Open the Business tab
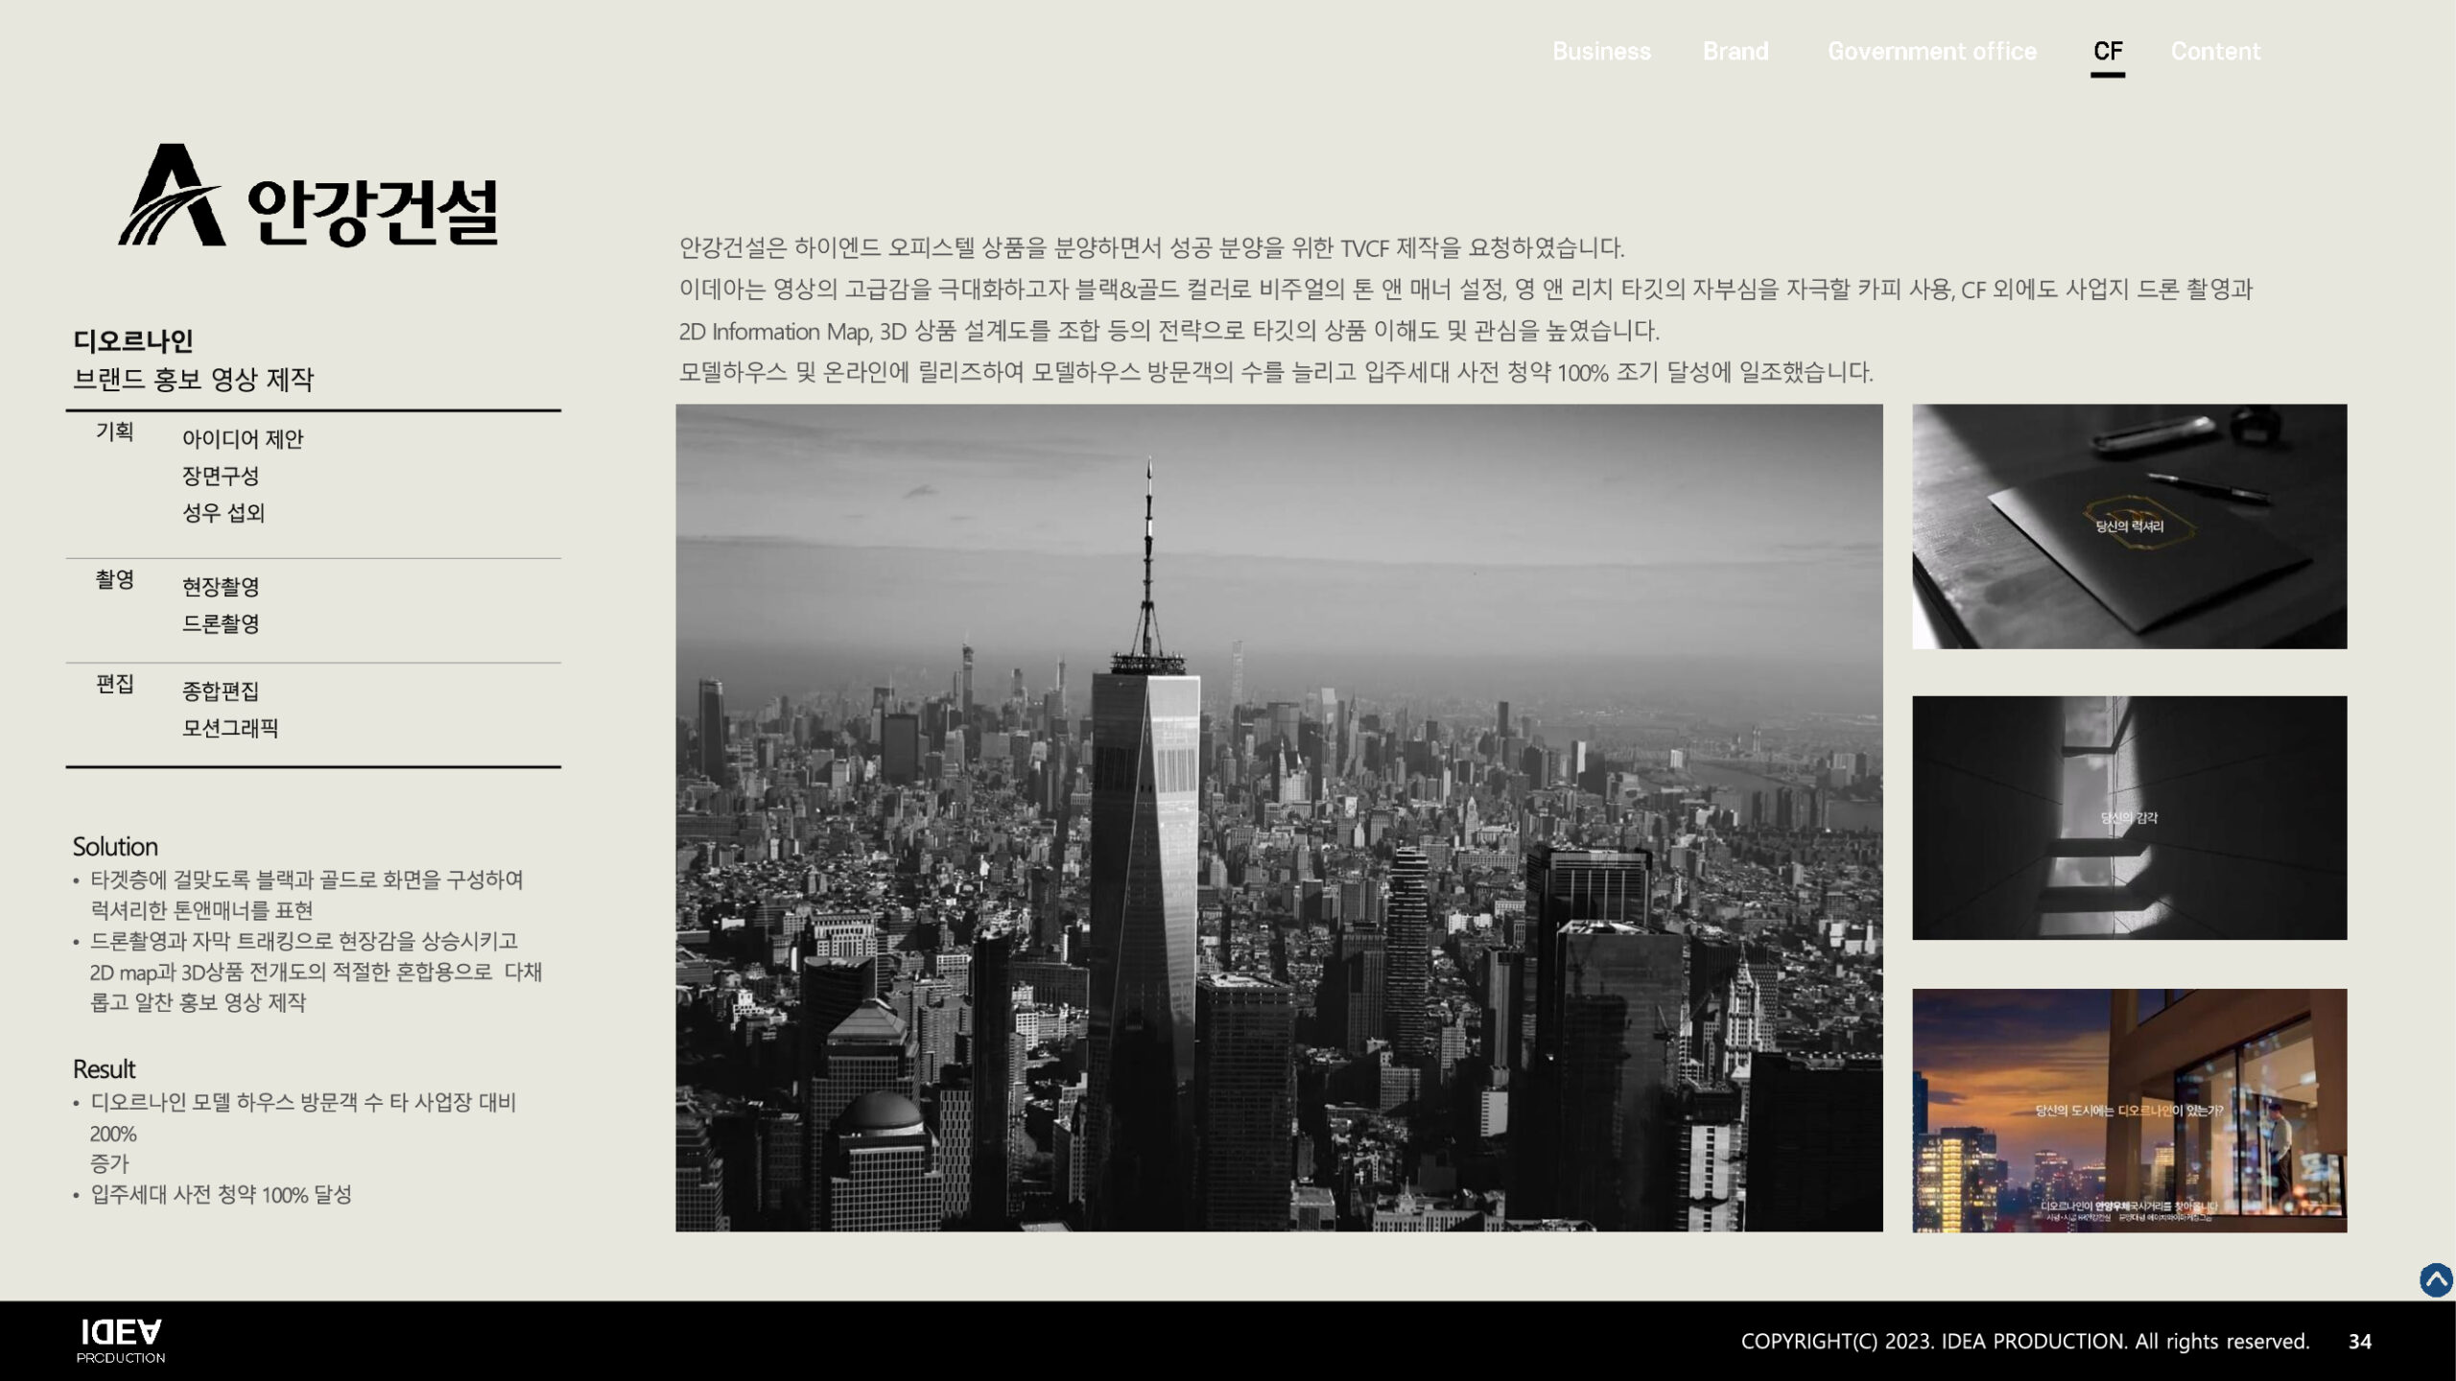This screenshot has height=1381, width=2456. (1601, 51)
